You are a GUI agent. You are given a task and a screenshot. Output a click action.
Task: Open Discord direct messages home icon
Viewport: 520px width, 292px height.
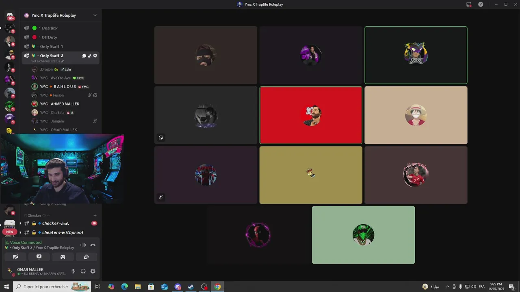pyautogui.click(x=10, y=15)
